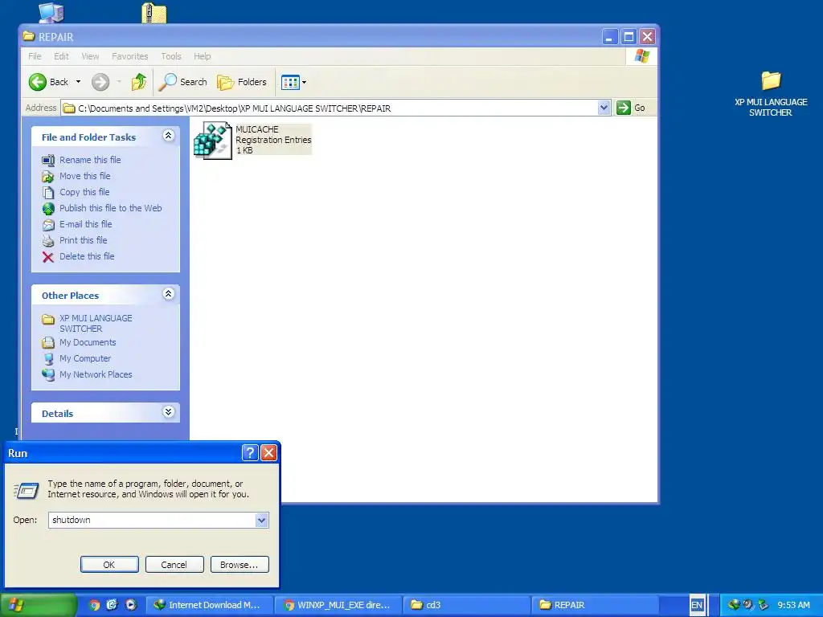
Task: Click the Up one level folder icon
Action: (139, 82)
